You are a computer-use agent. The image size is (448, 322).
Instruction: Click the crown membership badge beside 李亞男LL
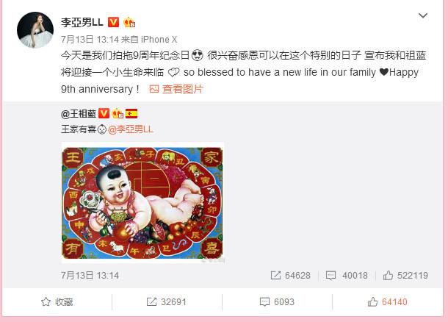(129, 22)
